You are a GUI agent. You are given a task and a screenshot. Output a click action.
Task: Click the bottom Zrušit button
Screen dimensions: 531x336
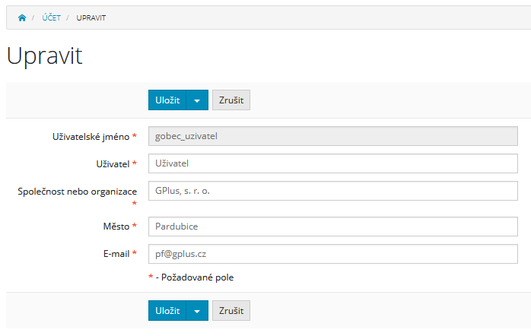pos(231,311)
